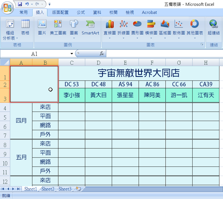Click the Picture (圖片) insert icon
The height and width of the screenshot is (199, 223).
(42, 25)
